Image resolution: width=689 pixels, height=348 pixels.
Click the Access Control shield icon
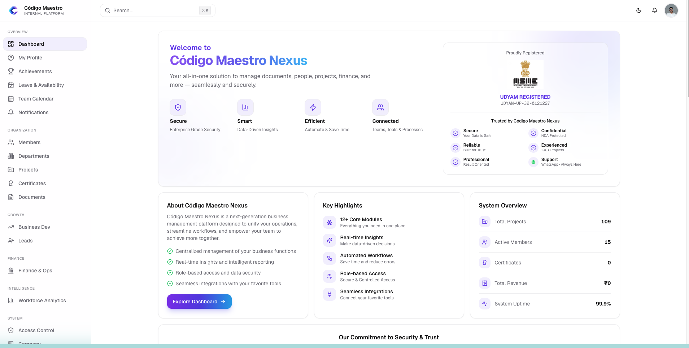(11, 330)
